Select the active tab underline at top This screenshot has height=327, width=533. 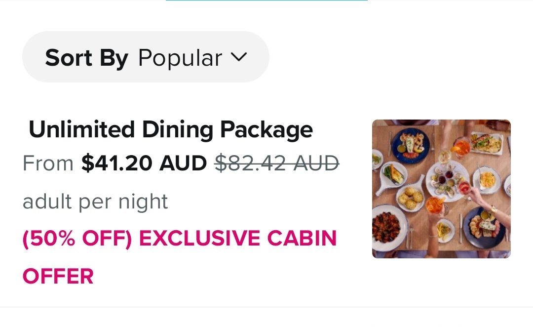pos(266,0)
